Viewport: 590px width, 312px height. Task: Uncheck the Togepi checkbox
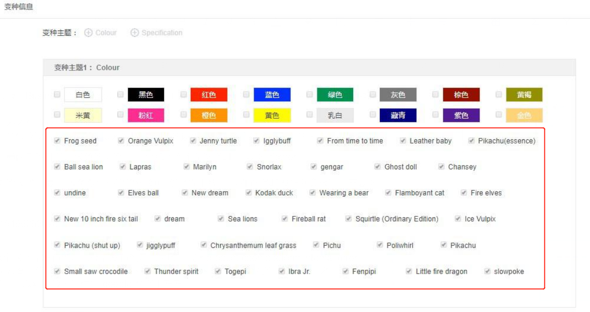(x=218, y=271)
